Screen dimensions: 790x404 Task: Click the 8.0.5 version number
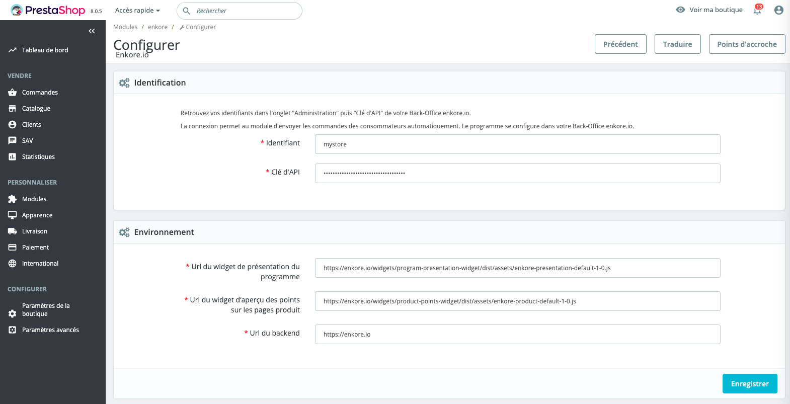pos(96,11)
